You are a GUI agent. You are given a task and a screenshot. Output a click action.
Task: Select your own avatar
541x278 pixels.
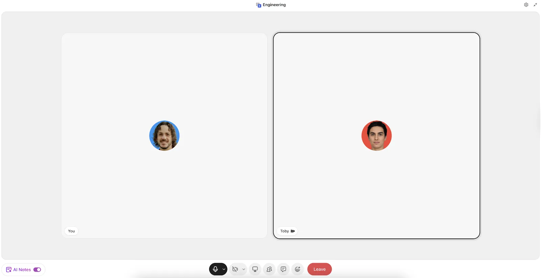[x=164, y=135]
